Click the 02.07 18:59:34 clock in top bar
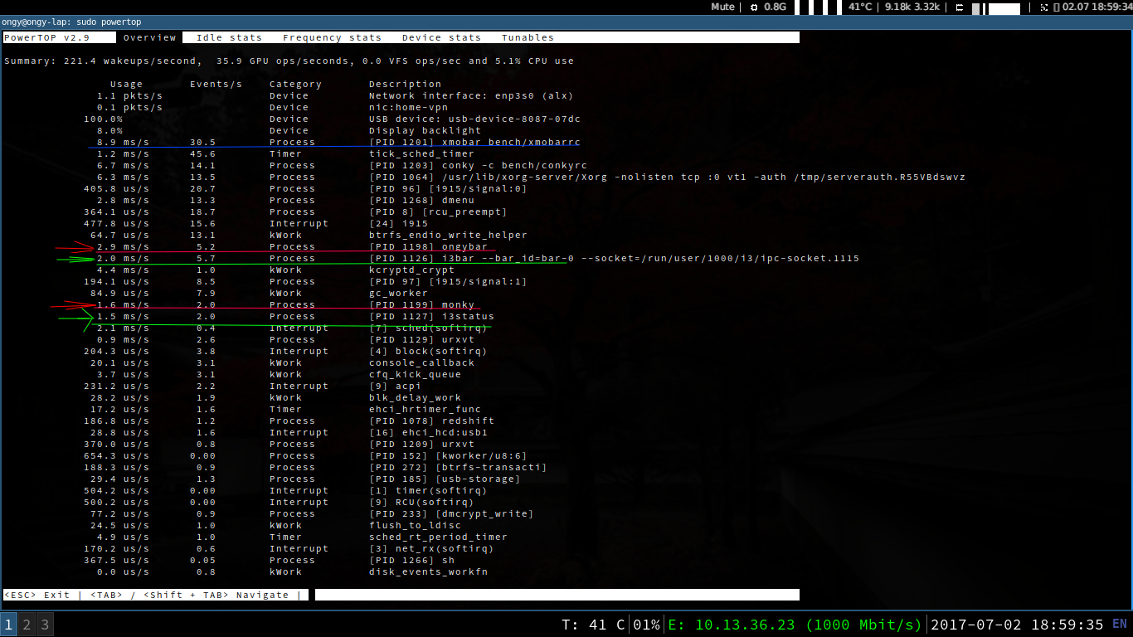This screenshot has width=1133, height=637. coord(1097,7)
